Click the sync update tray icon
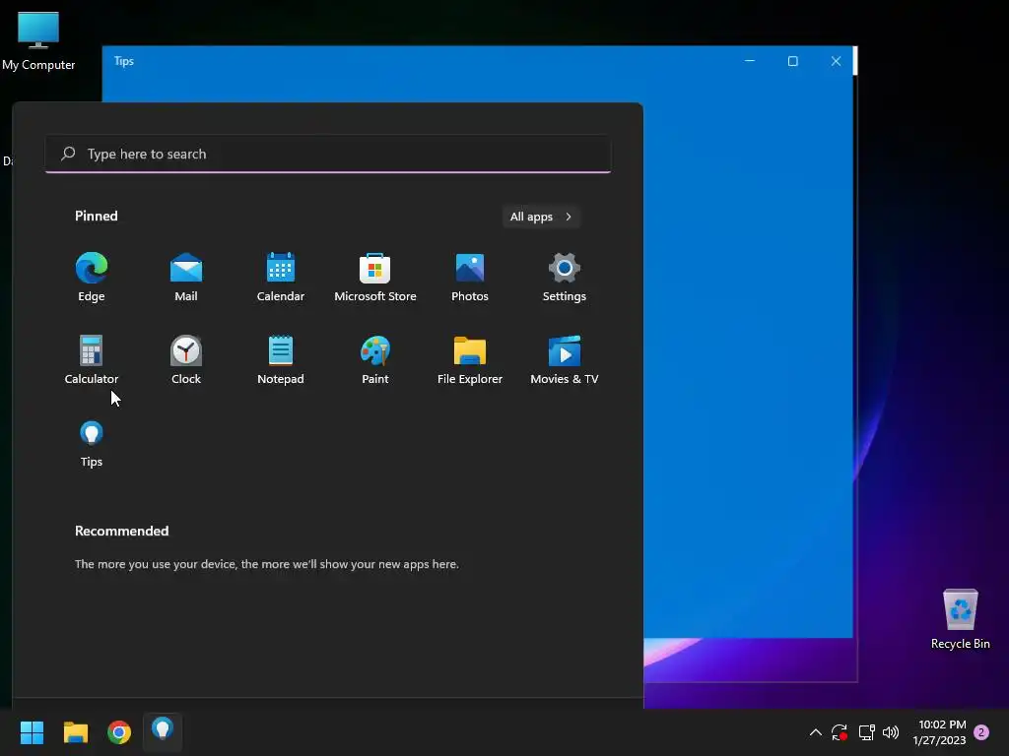The height and width of the screenshot is (756, 1009). tap(840, 732)
